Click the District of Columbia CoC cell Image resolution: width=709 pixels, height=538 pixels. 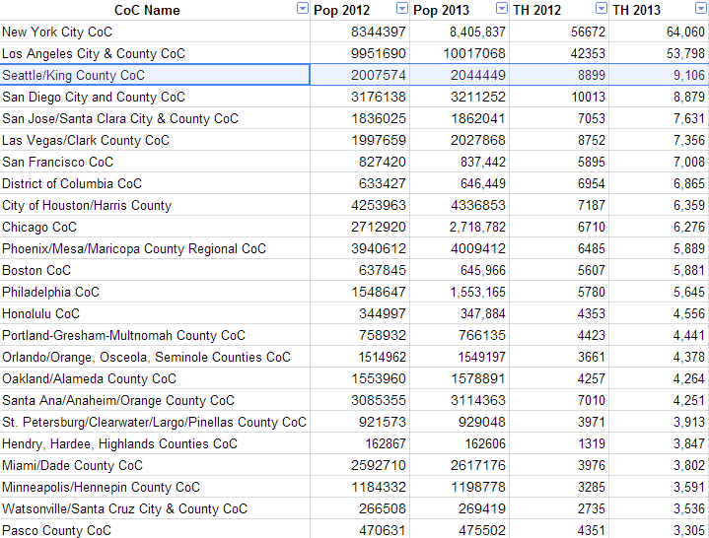pos(155,183)
